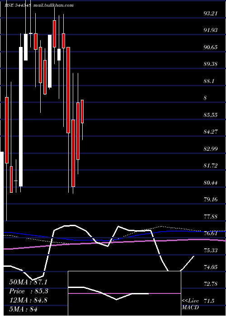The height and width of the screenshot is (316, 226).
Task: Click the 50MA : 87.1 legend entry
Action: click(x=28, y=282)
